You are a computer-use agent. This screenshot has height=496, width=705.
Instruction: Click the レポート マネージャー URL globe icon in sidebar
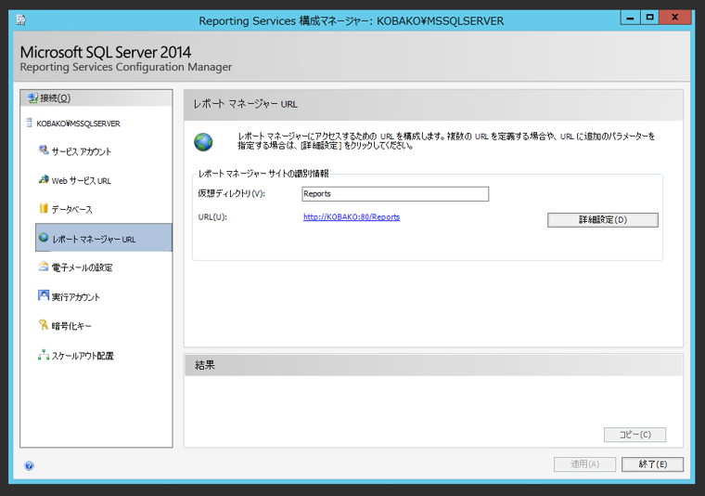pyautogui.click(x=44, y=237)
